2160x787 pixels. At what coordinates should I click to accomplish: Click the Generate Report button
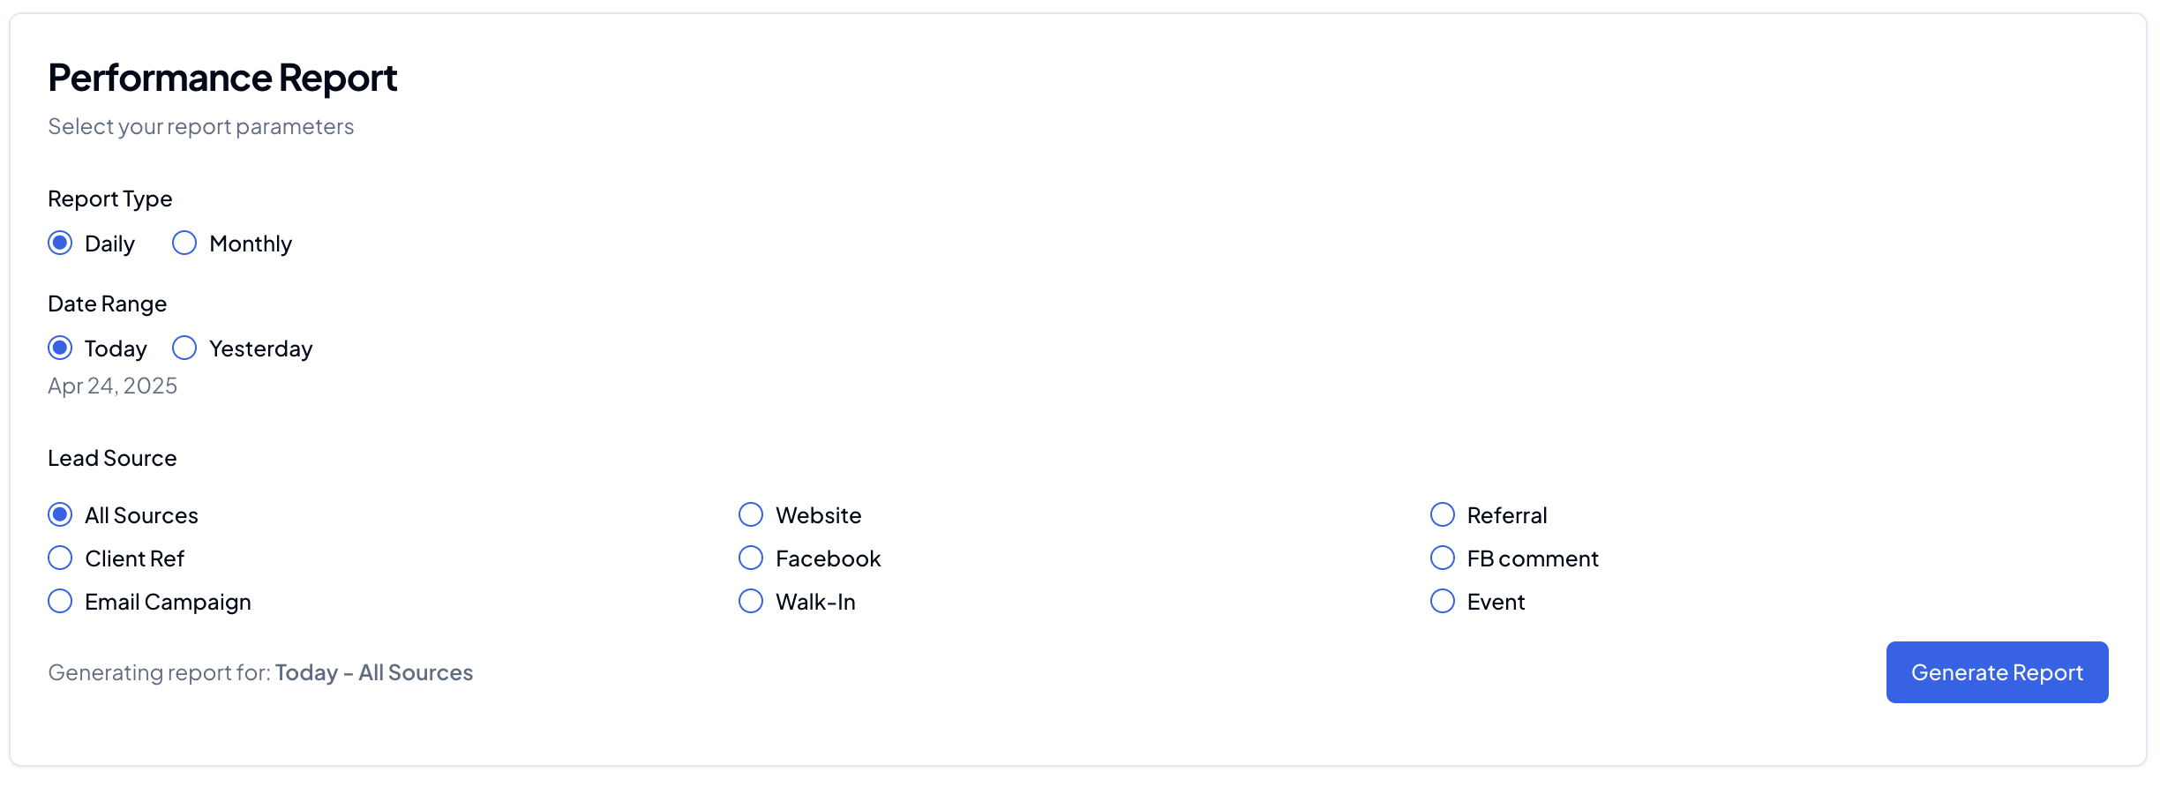(x=1997, y=671)
